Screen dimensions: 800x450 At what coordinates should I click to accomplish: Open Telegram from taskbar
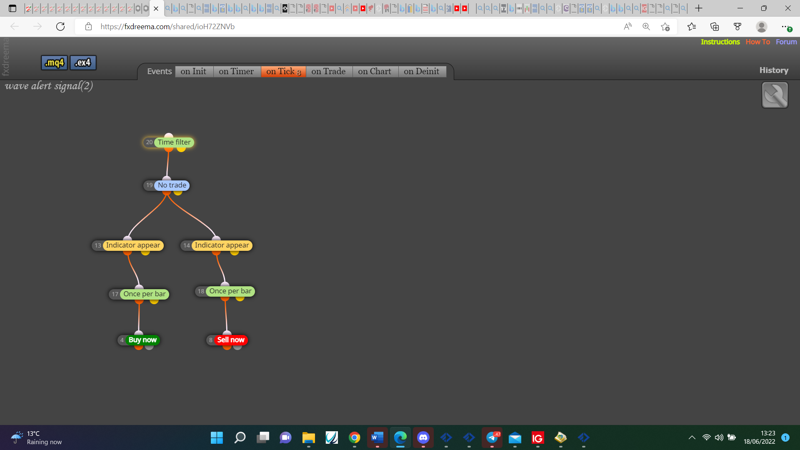point(492,437)
